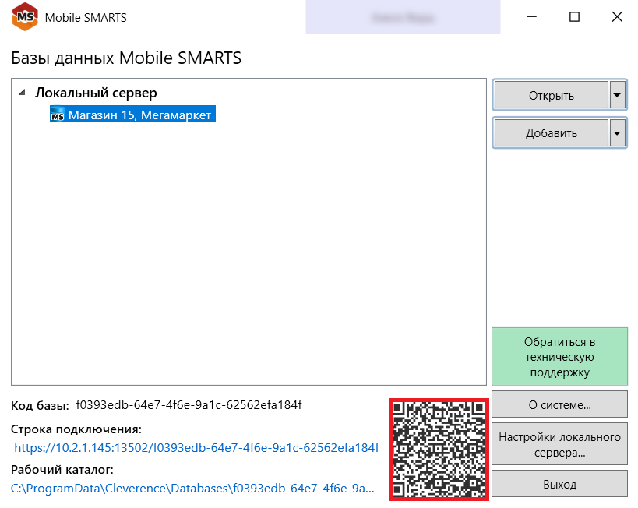The height and width of the screenshot is (508, 638).
Task: Open the О системе... dialog
Action: [x=559, y=405]
